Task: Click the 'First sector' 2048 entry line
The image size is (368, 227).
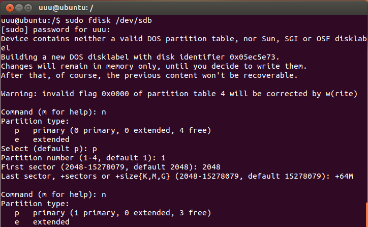Action: point(110,167)
